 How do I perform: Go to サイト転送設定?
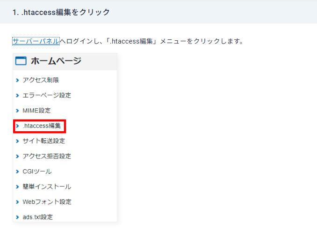43,141
